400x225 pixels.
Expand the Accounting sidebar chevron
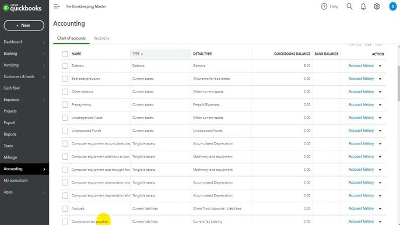pyautogui.click(x=44, y=169)
